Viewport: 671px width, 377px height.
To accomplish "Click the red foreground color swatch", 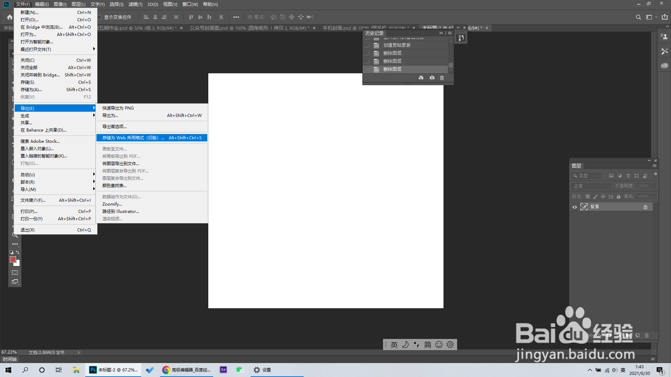I will tap(13, 259).
